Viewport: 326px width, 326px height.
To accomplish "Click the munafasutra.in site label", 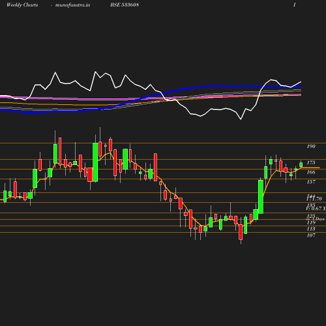I will pos(72,5).
